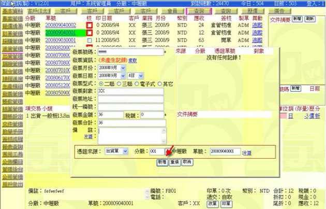Image resolution: width=326 pixels, height=209 pixels.
Task: Click the red check box in first row
Action: (90, 25)
